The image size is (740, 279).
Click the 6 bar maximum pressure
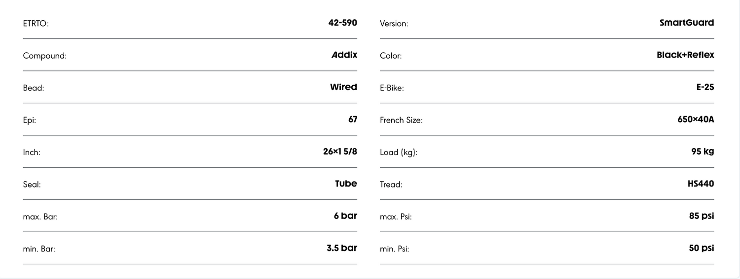tap(345, 216)
